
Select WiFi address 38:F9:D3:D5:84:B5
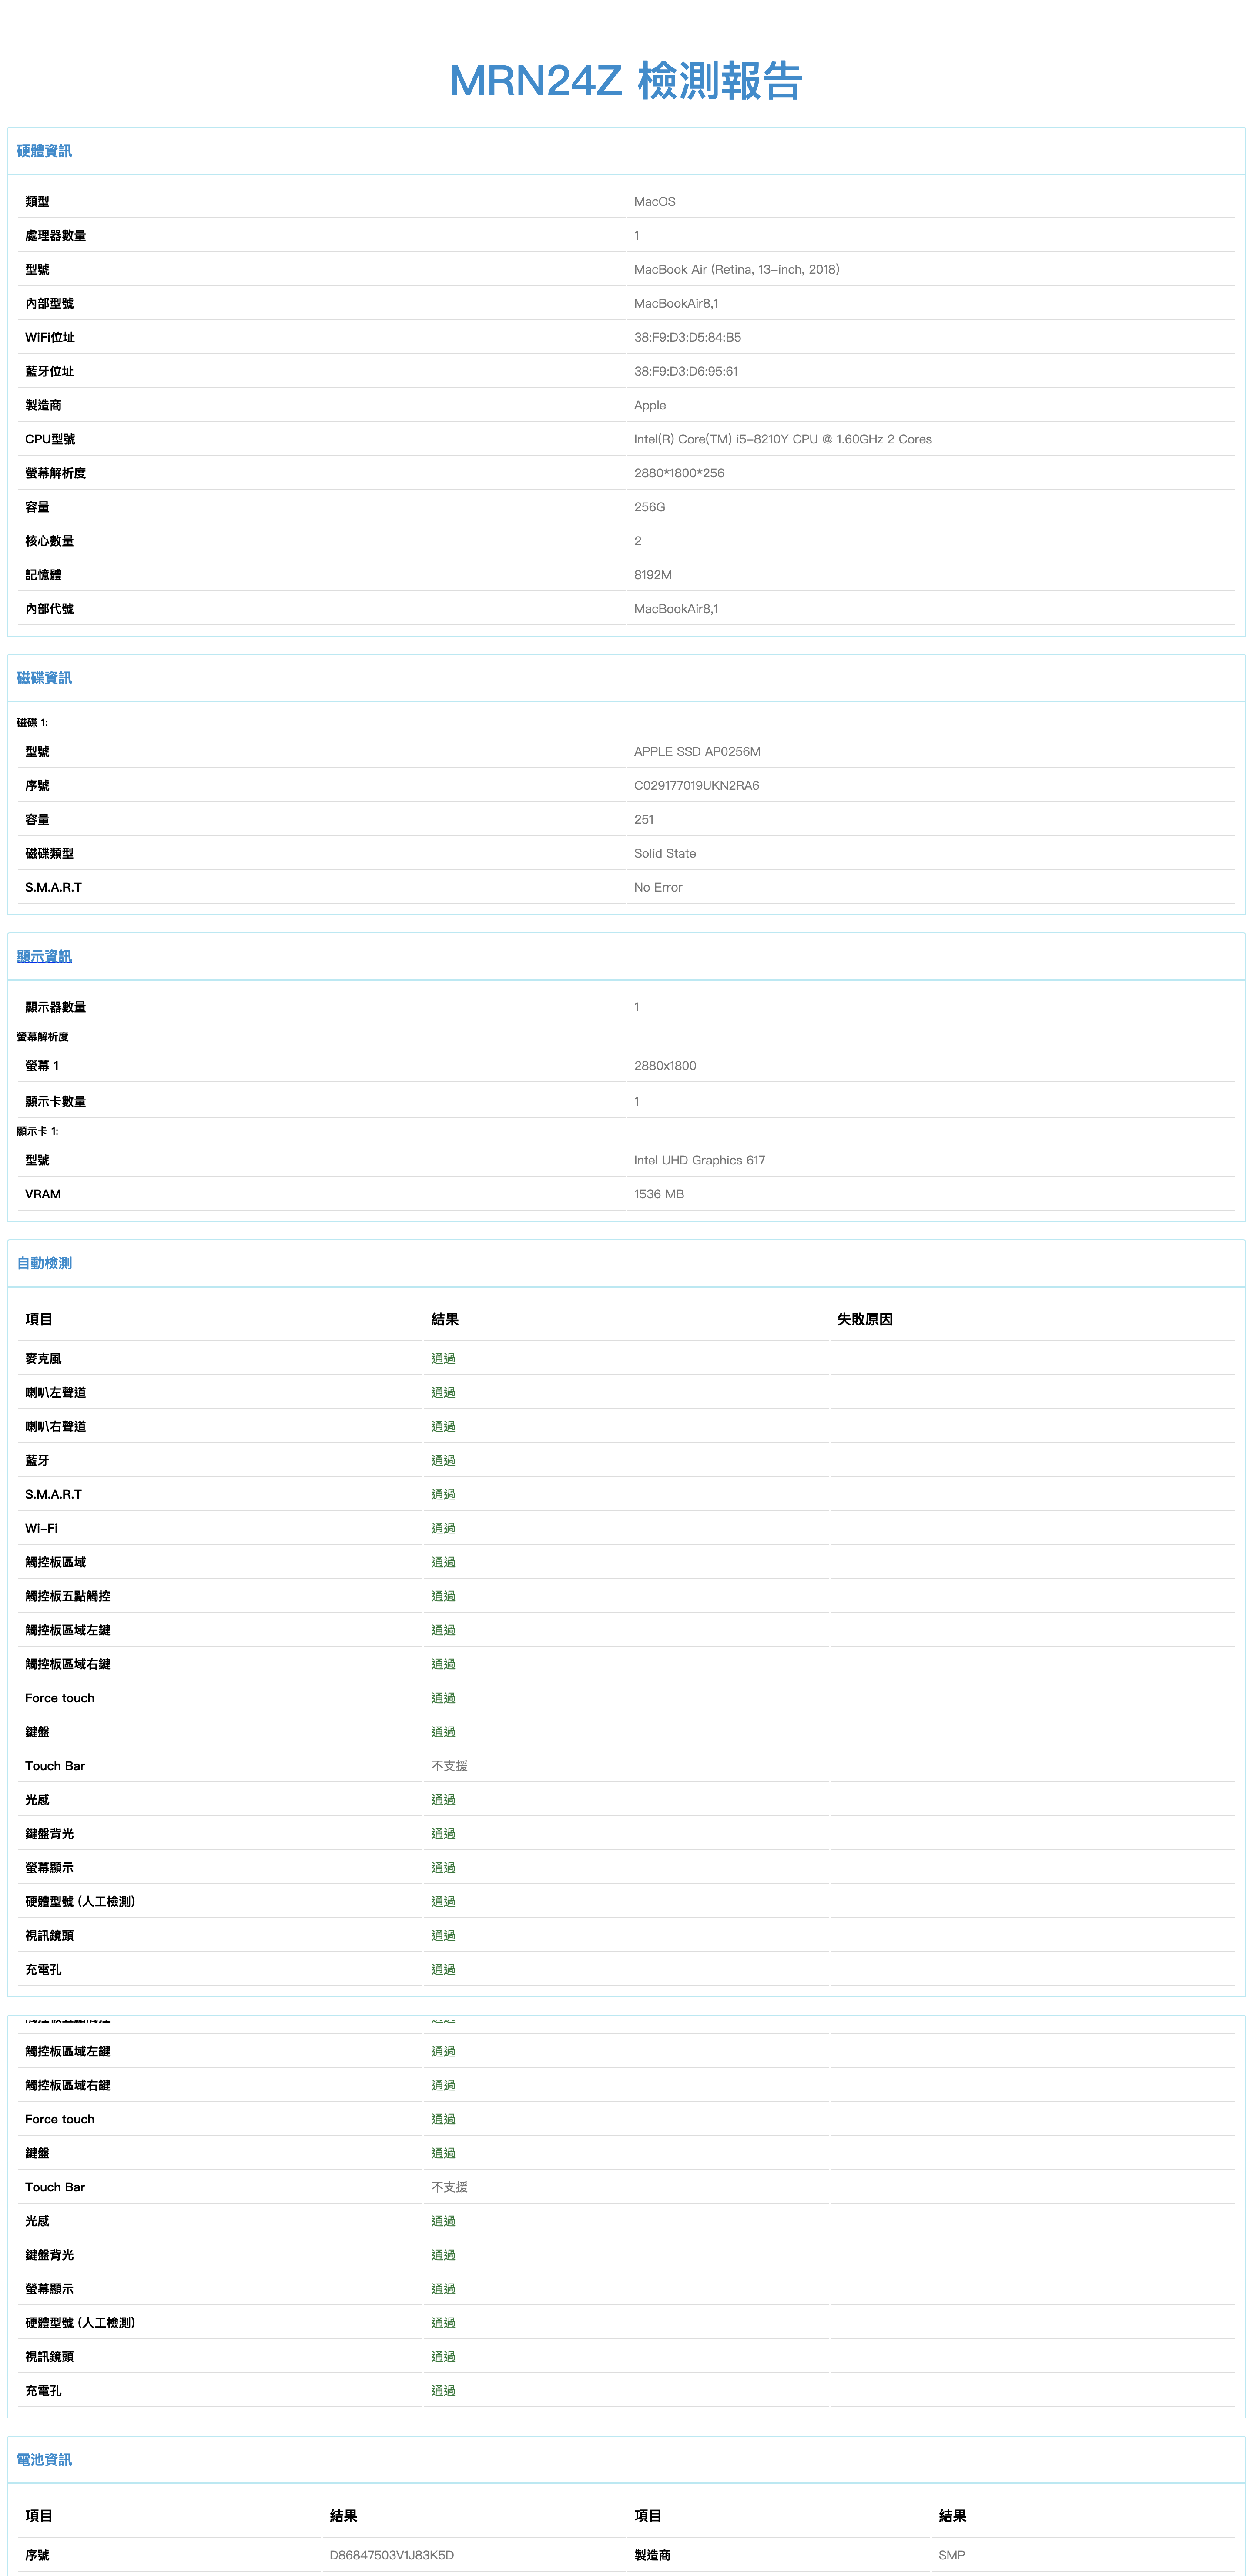(x=688, y=338)
